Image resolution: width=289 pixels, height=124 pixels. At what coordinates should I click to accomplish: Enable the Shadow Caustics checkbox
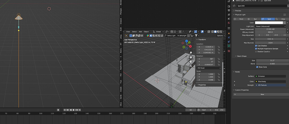click(256, 51)
